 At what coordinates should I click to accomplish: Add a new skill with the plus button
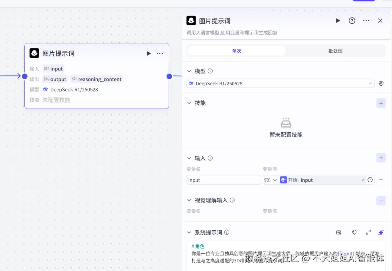click(381, 103)
